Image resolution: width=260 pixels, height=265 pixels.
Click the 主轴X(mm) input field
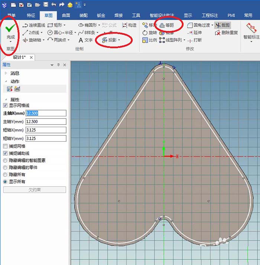click(x=46, y=113)
